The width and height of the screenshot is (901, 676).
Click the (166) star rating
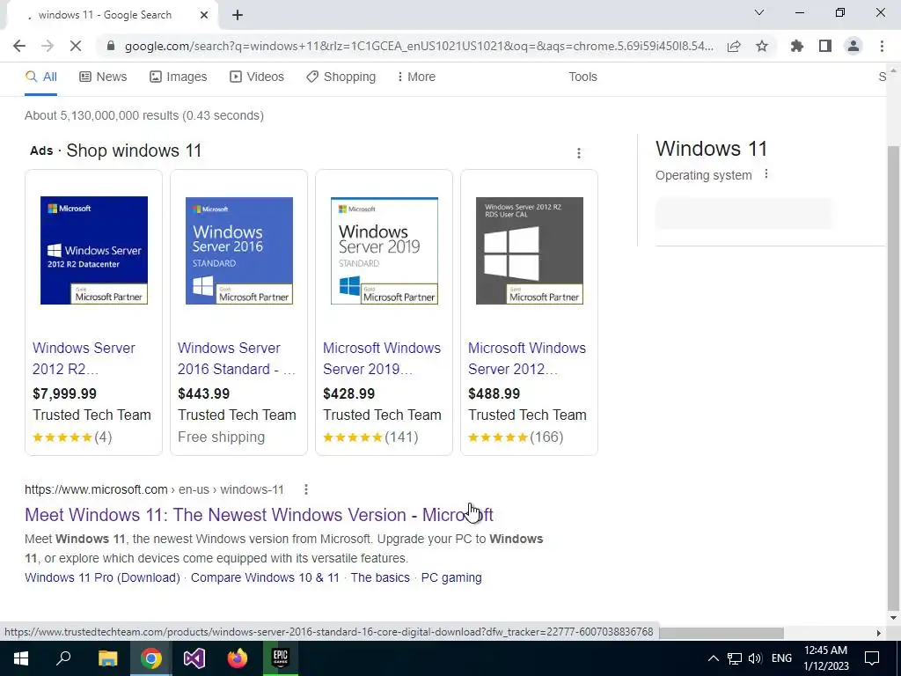tap(516, 437)
